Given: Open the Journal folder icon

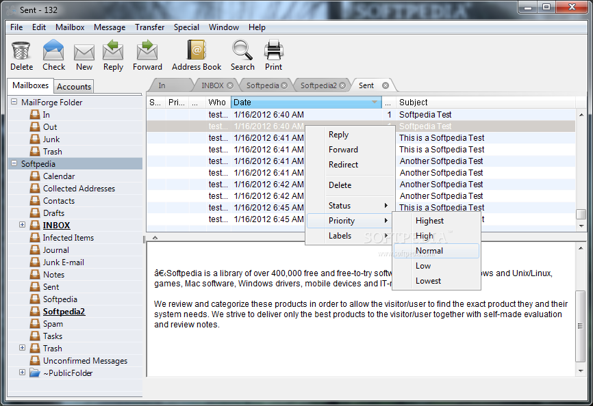Looking at the screenshot, I should (x=35, y=249).
